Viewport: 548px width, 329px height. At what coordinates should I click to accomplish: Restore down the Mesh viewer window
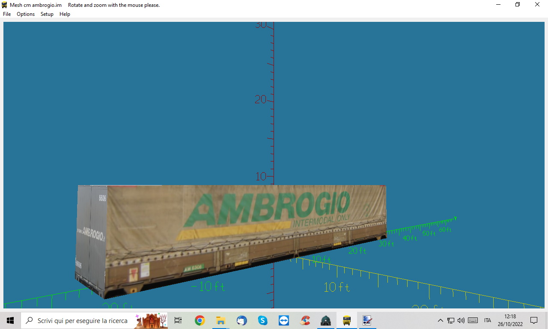518,5
